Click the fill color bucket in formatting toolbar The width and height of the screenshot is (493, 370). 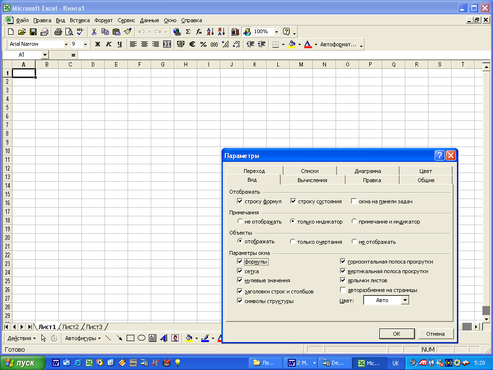pos(292,44)
